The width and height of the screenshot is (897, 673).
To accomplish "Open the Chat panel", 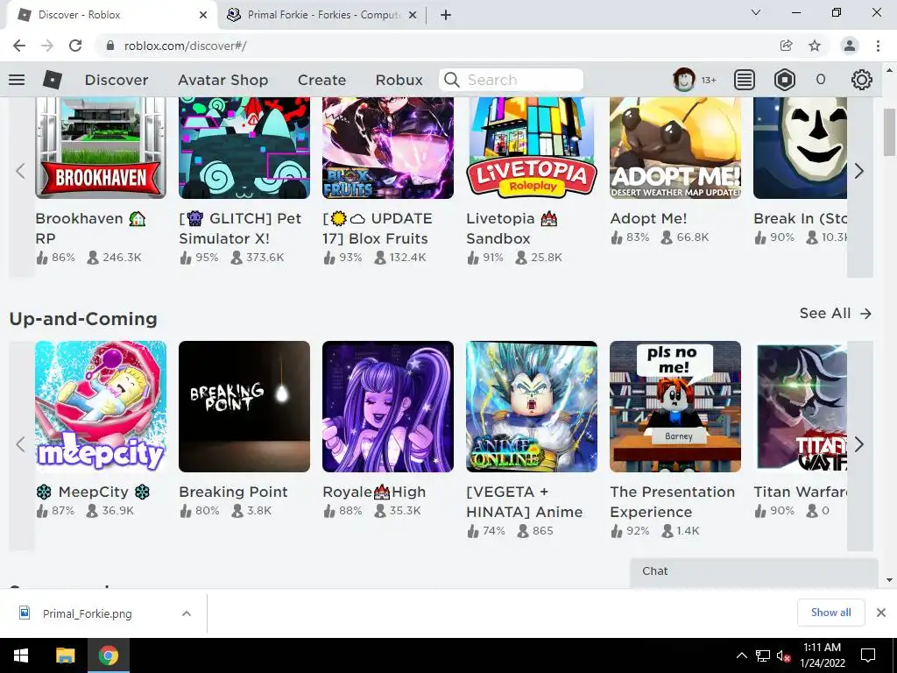I will point(753,571).
